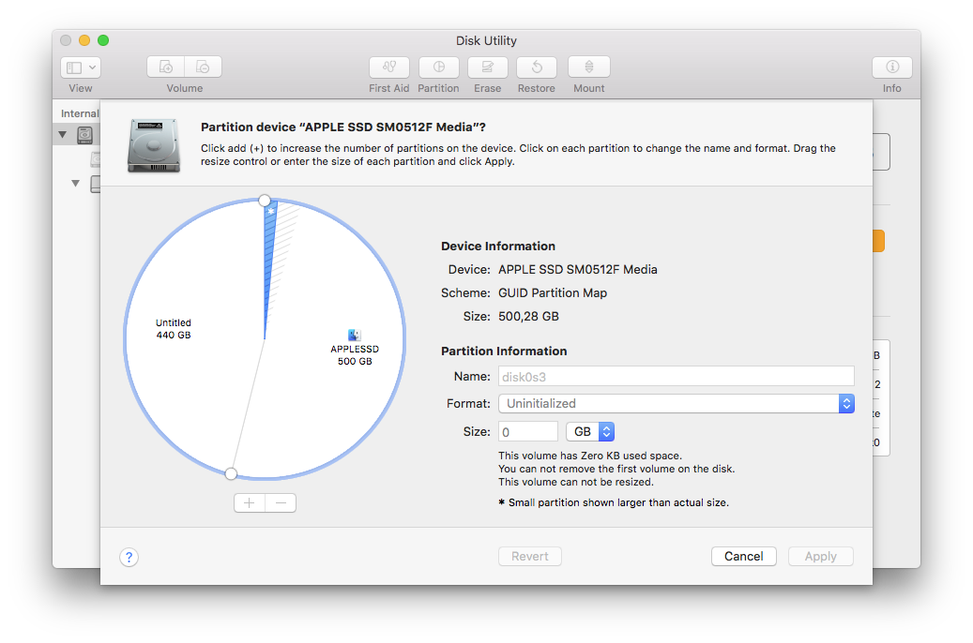Click the partition Name field
Viewport: 973px width, 643px height.
point(677,377)
